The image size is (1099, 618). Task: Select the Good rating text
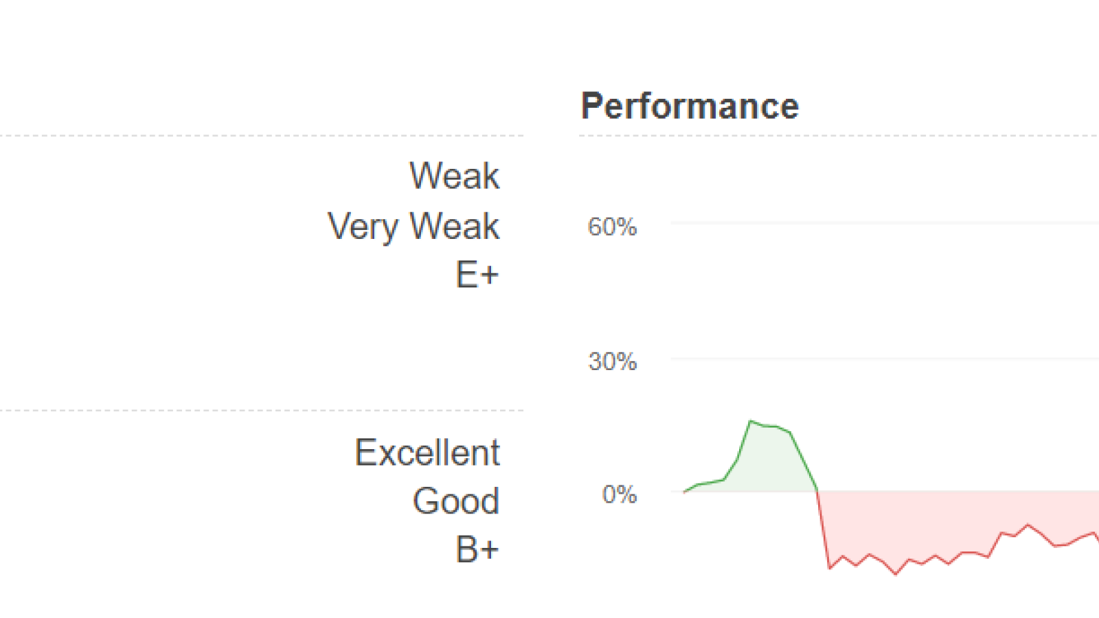pyautogui.click(x=456, y=501)
